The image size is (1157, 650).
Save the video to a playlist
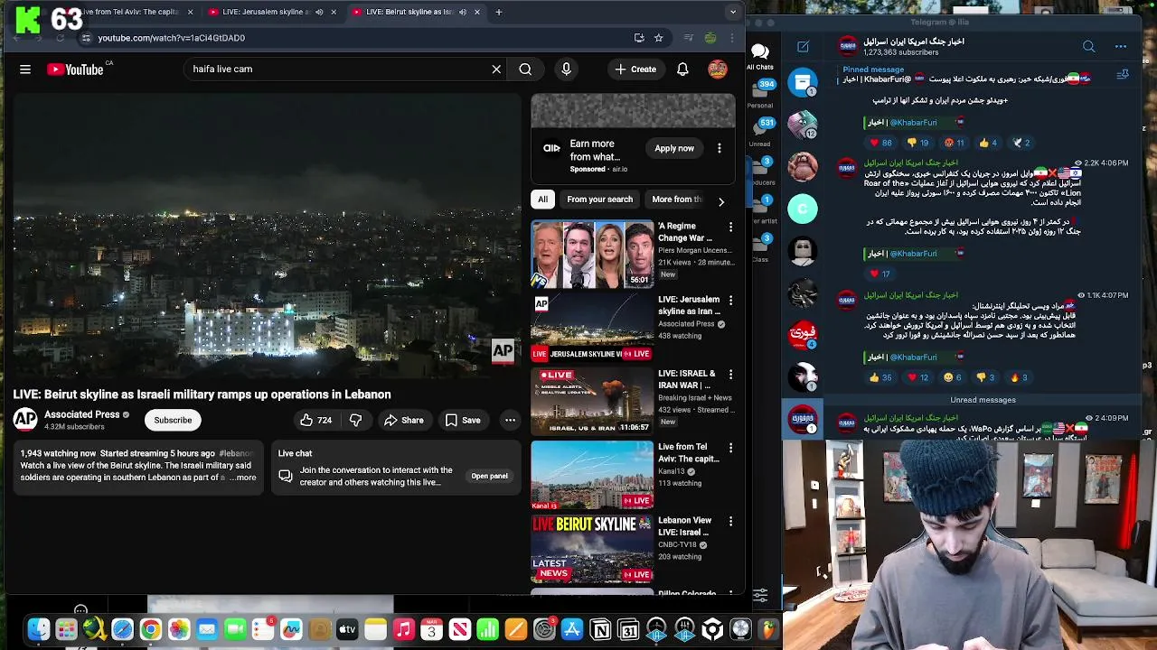click(x=462, y=420)
